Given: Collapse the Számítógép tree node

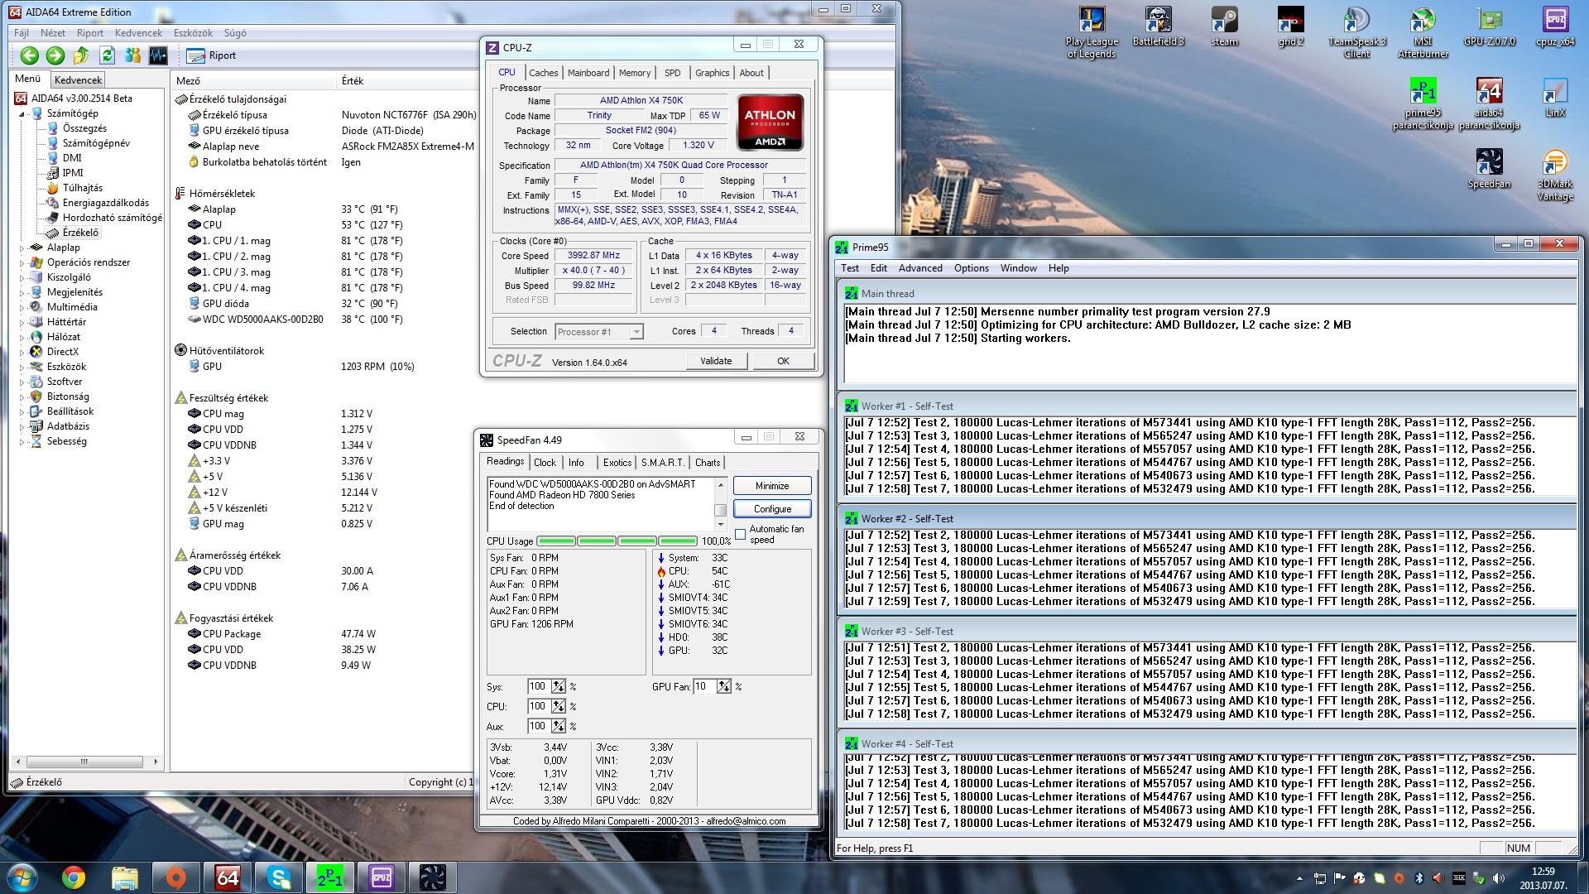Looking at the screenshot, I should (22, 113).
